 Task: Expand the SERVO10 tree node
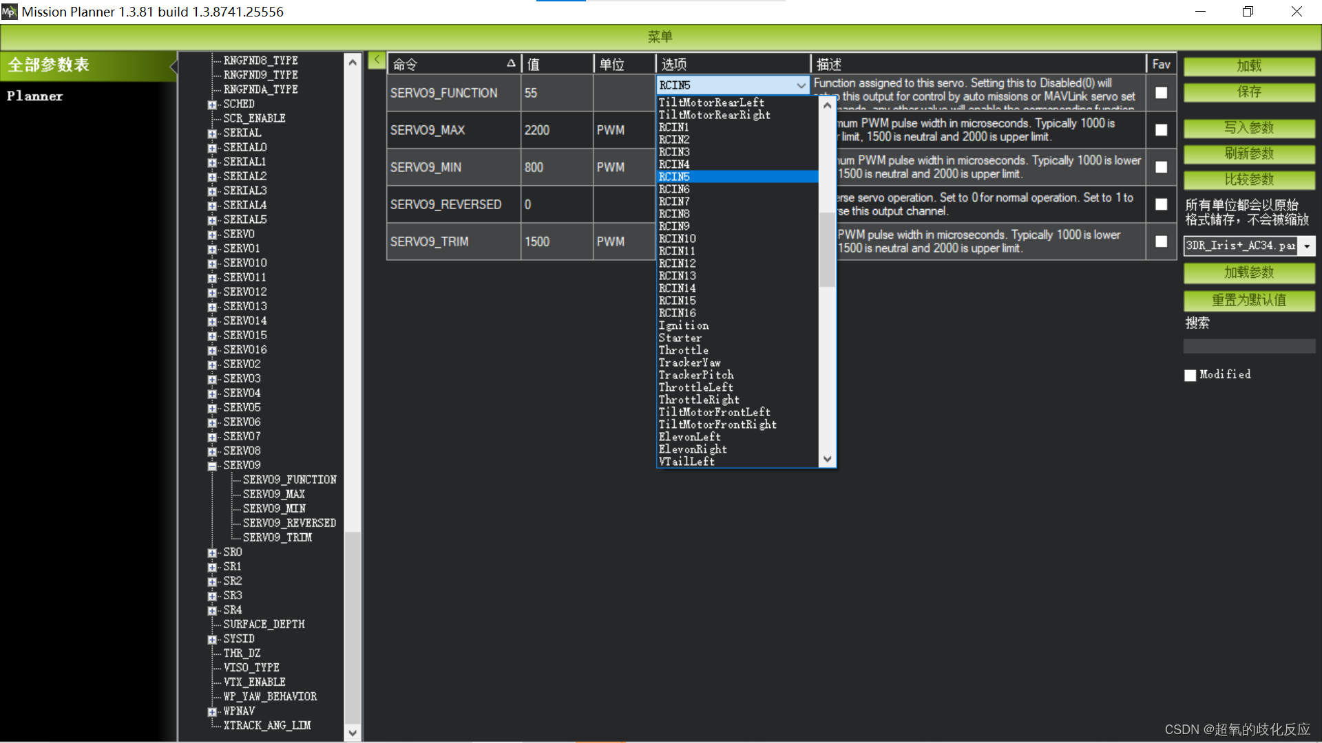pyautogui.click(x=212, y=263)
